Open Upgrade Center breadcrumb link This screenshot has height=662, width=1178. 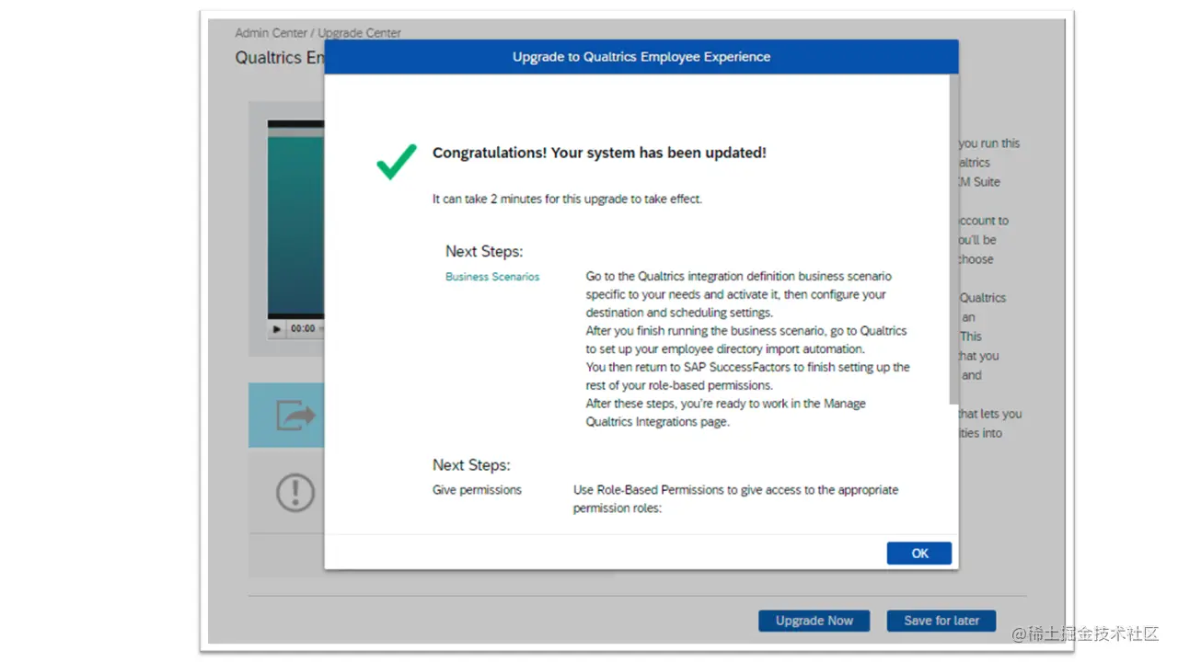(360, 33)
